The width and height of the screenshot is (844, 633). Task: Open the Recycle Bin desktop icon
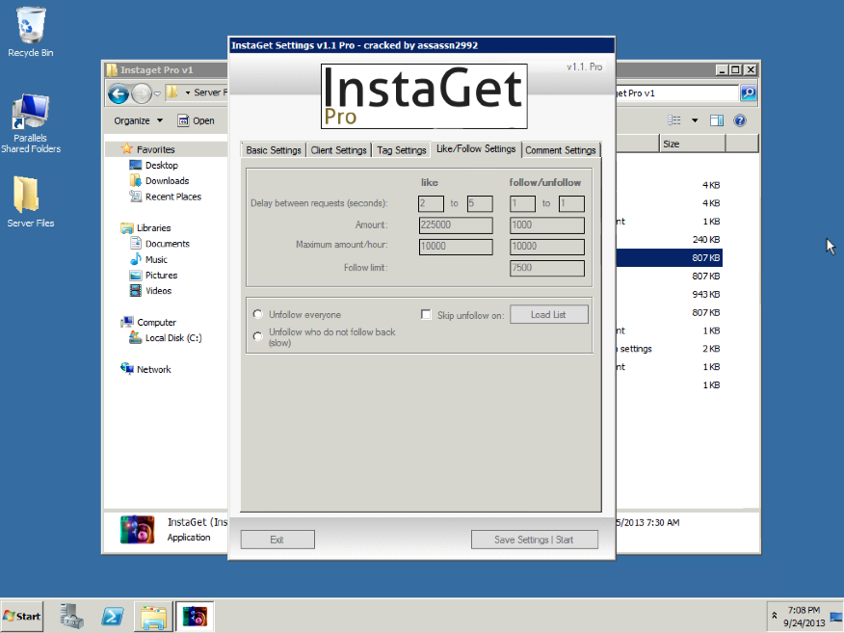pyautogui.click(x=31, y=33)
